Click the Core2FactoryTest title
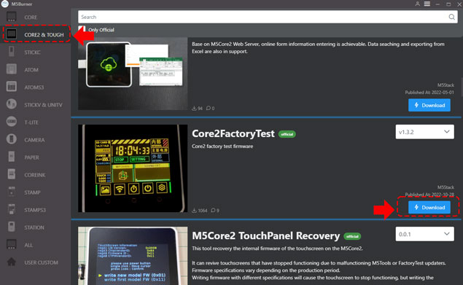 233,134
